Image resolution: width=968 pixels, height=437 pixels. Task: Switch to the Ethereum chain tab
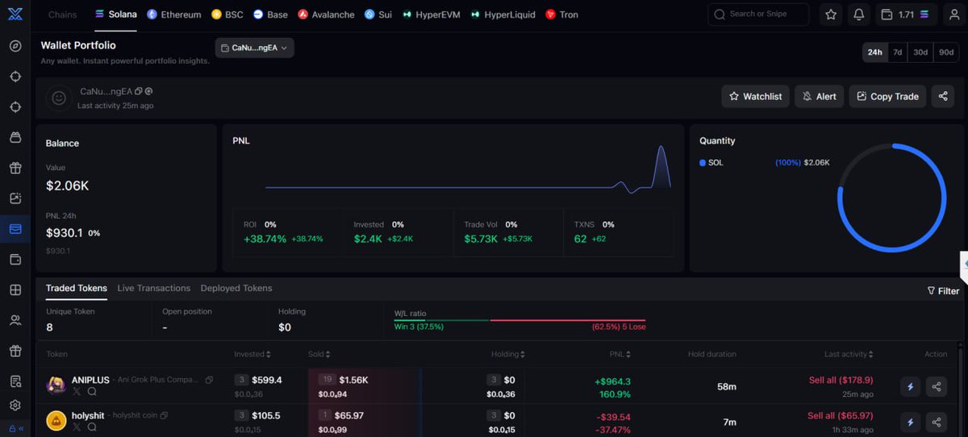coord(173,15)
